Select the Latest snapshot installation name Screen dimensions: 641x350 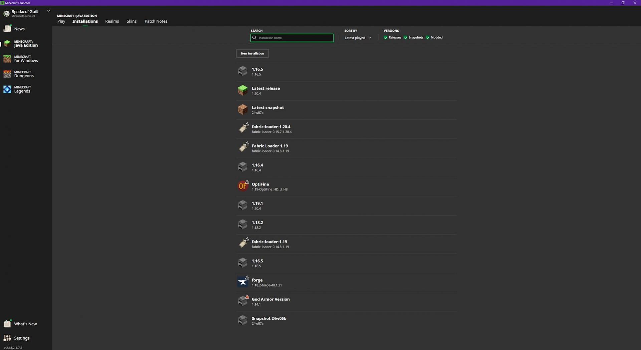268,107
